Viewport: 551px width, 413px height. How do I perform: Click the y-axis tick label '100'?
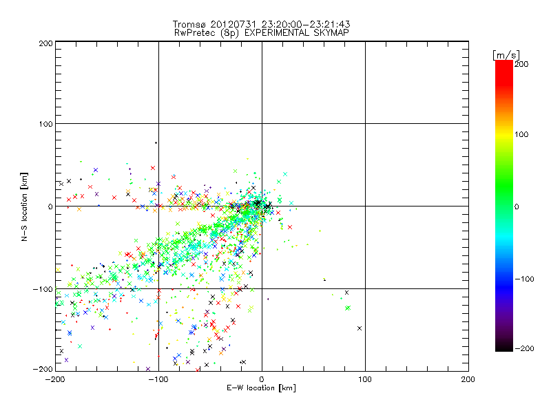45,124
